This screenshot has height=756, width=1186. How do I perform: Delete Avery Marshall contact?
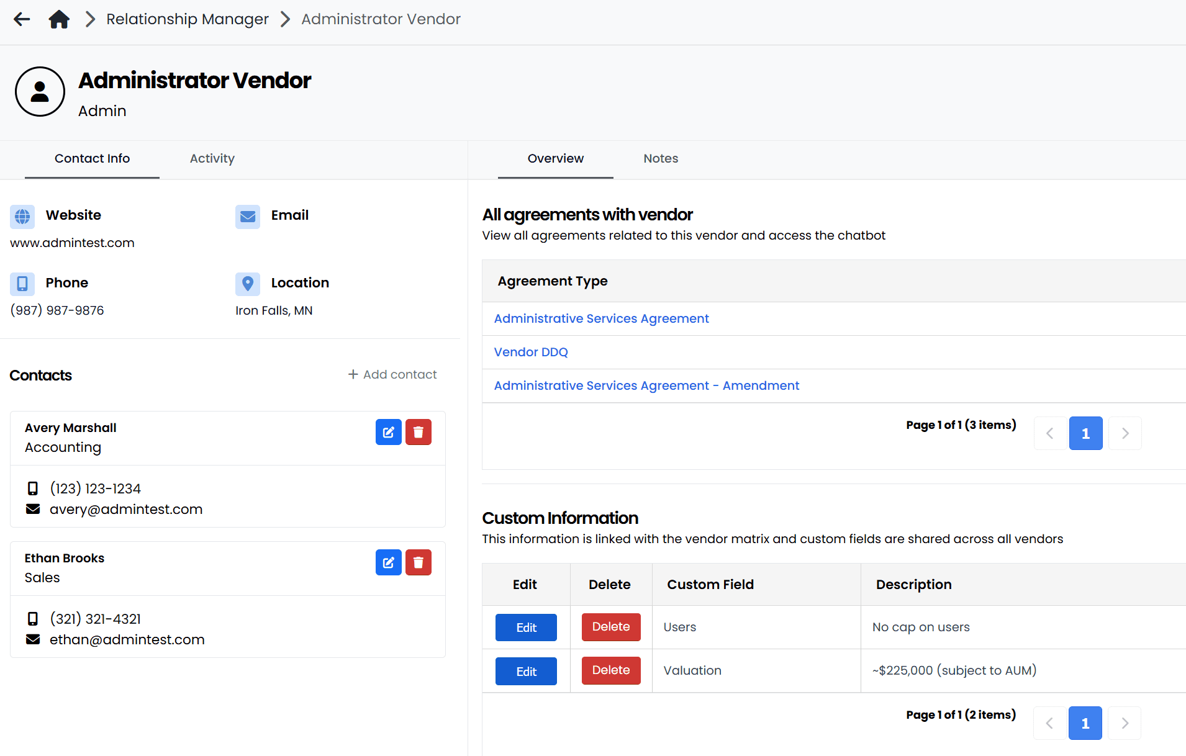[x=419, y=432]
